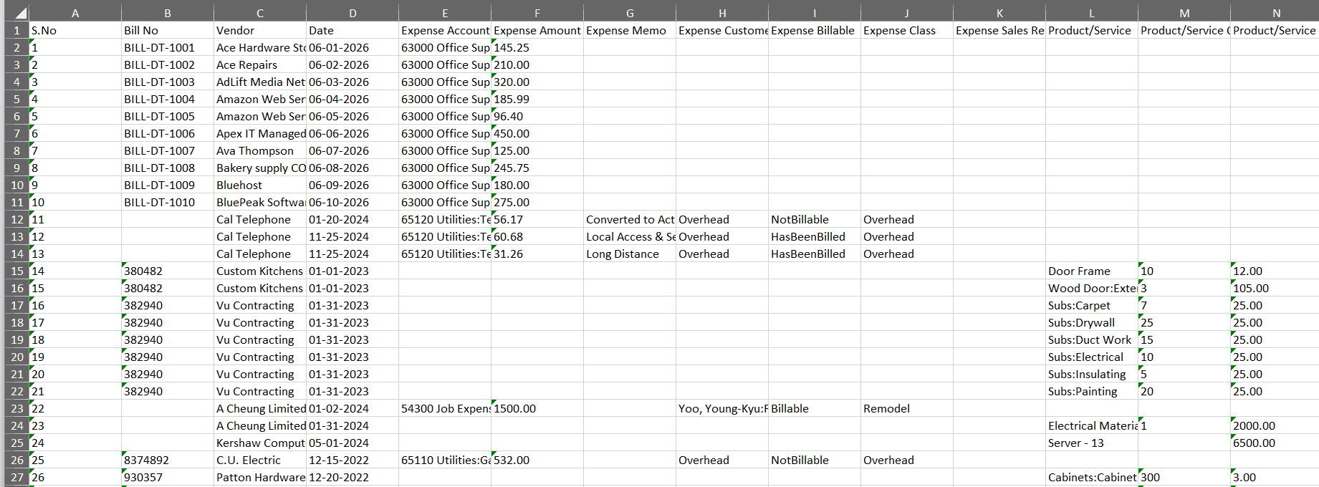This screenshot has width=1319, height=487.
Task: Click the Expense Memo header cell
Action: (x=630, y=30)
